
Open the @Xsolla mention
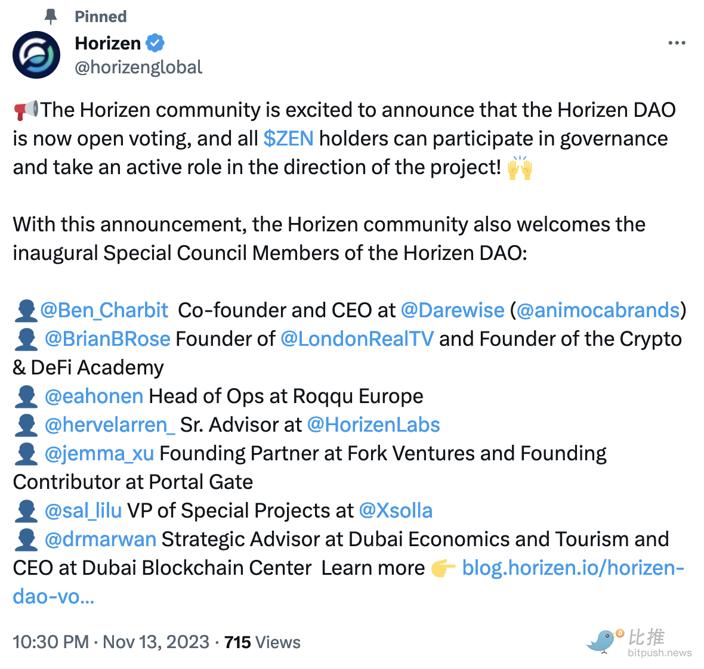pyautogui.click(x=396, y=510)
